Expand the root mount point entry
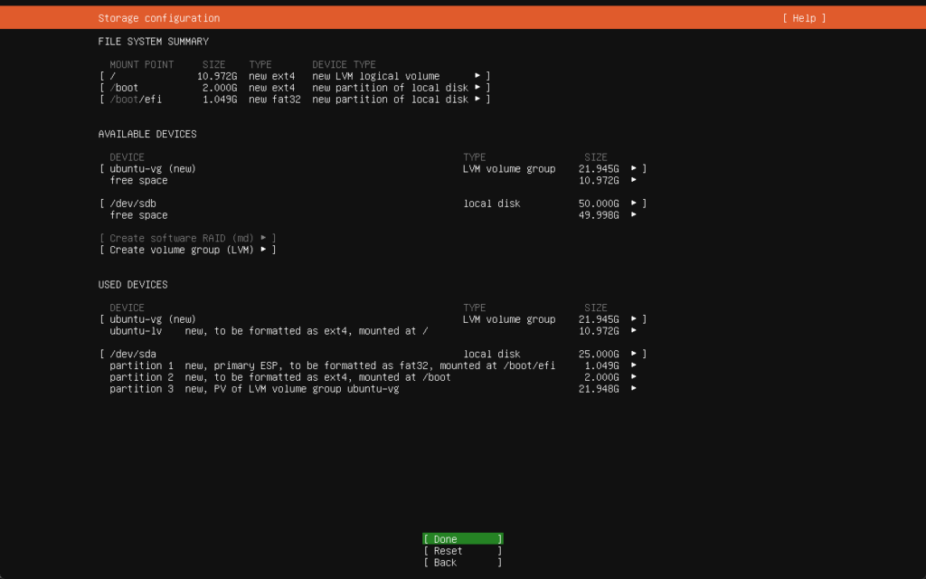This screenshot has height=579, width=926. (478, 76)
